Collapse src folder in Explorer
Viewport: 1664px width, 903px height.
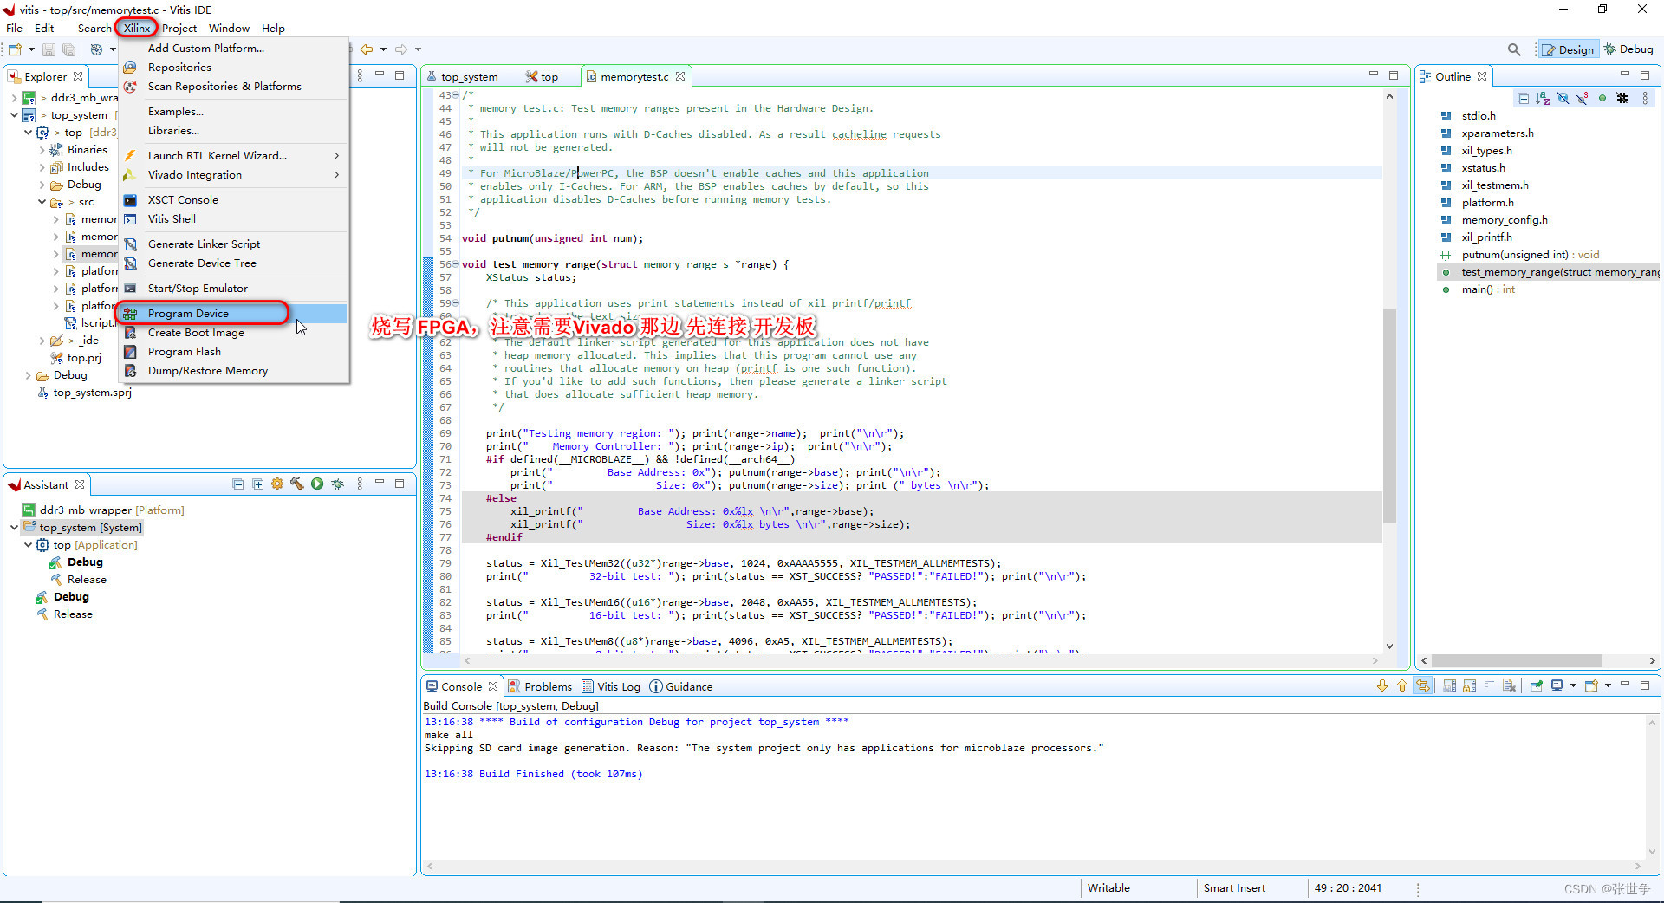pos(42,202)
